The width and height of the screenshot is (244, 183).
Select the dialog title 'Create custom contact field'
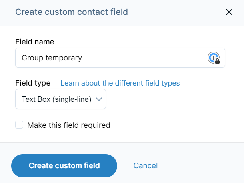click(72, 12)
